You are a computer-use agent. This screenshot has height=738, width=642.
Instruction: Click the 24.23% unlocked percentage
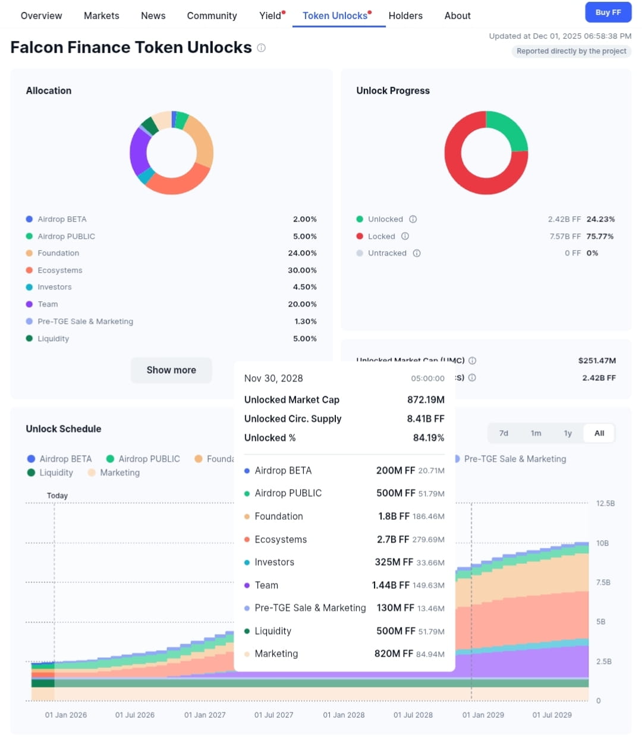(x=600, y=219)
